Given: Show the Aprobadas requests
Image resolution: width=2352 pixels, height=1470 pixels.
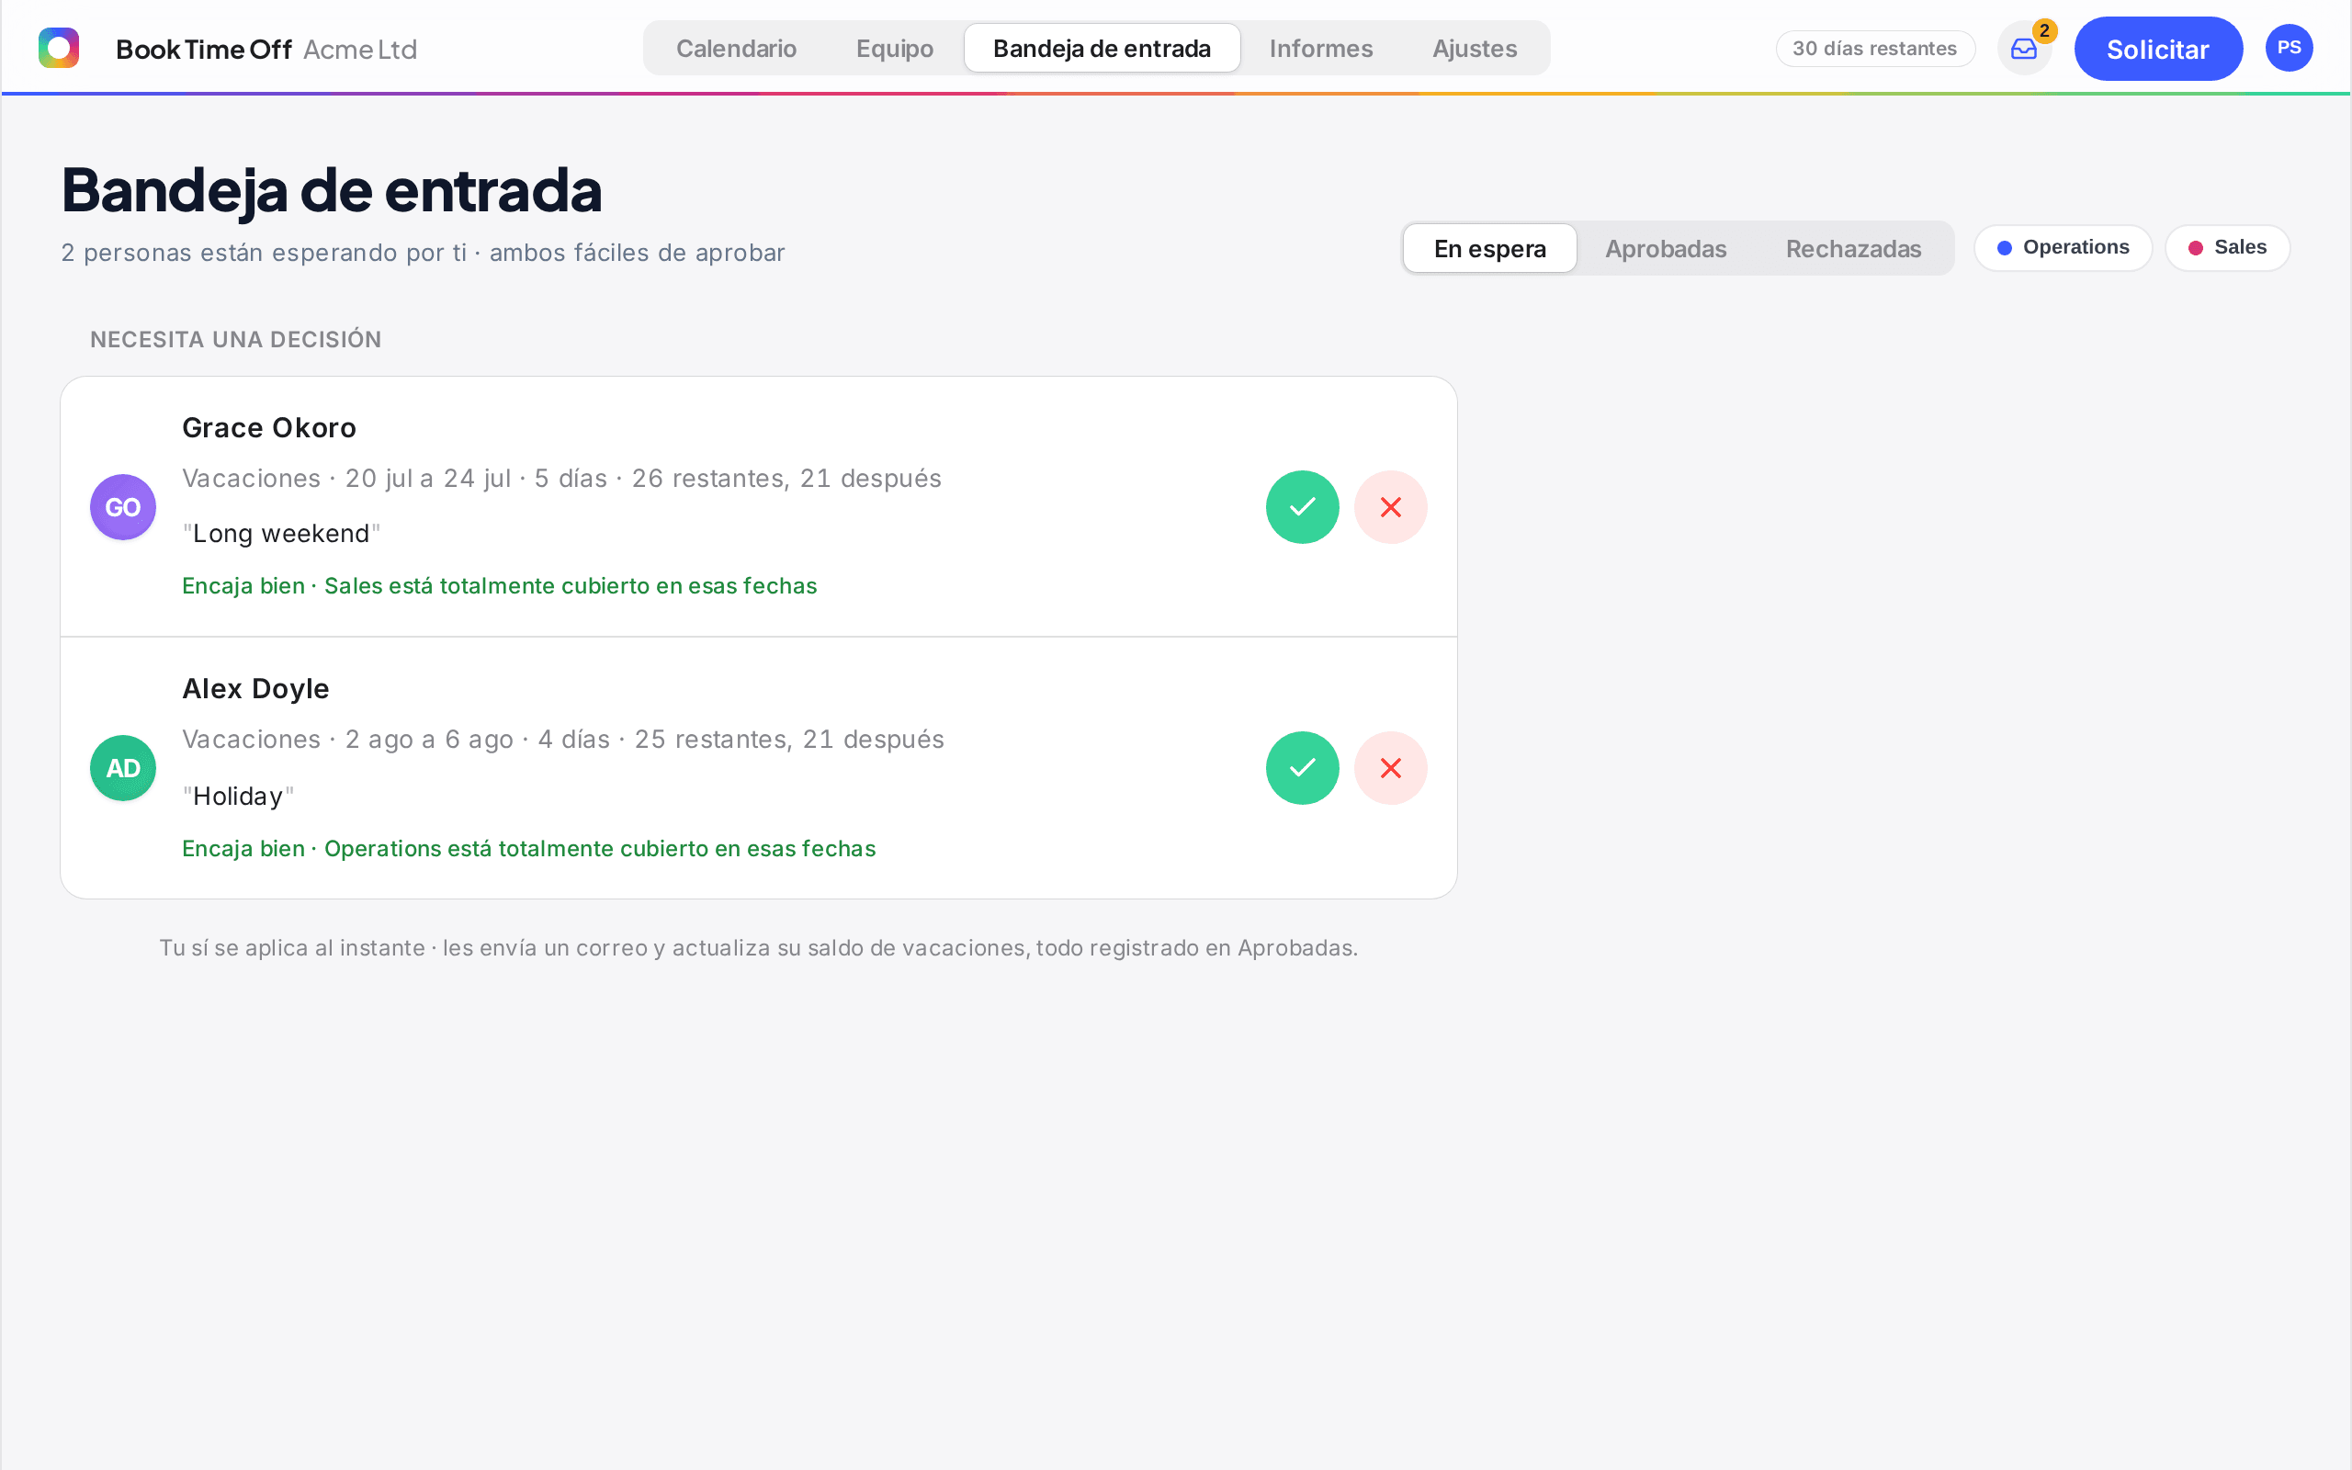Looking at the screenshot, I should pyautogui.click(x=1666, y=249).
